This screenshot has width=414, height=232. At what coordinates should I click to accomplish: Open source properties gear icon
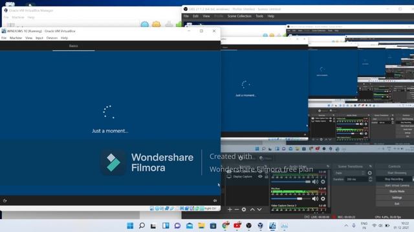[244, 209]
